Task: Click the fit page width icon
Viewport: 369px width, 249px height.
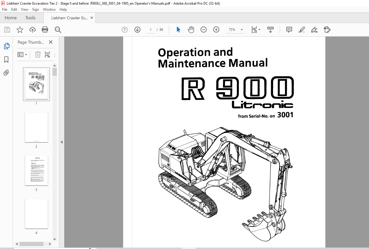Action: [x=254, y=30]
